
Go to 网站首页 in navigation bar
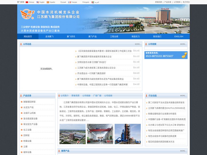coord(28,36)
